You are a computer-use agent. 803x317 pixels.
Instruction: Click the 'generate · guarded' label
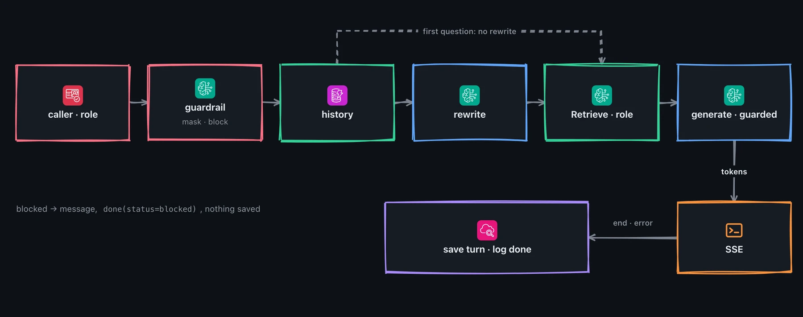point(734,115)
